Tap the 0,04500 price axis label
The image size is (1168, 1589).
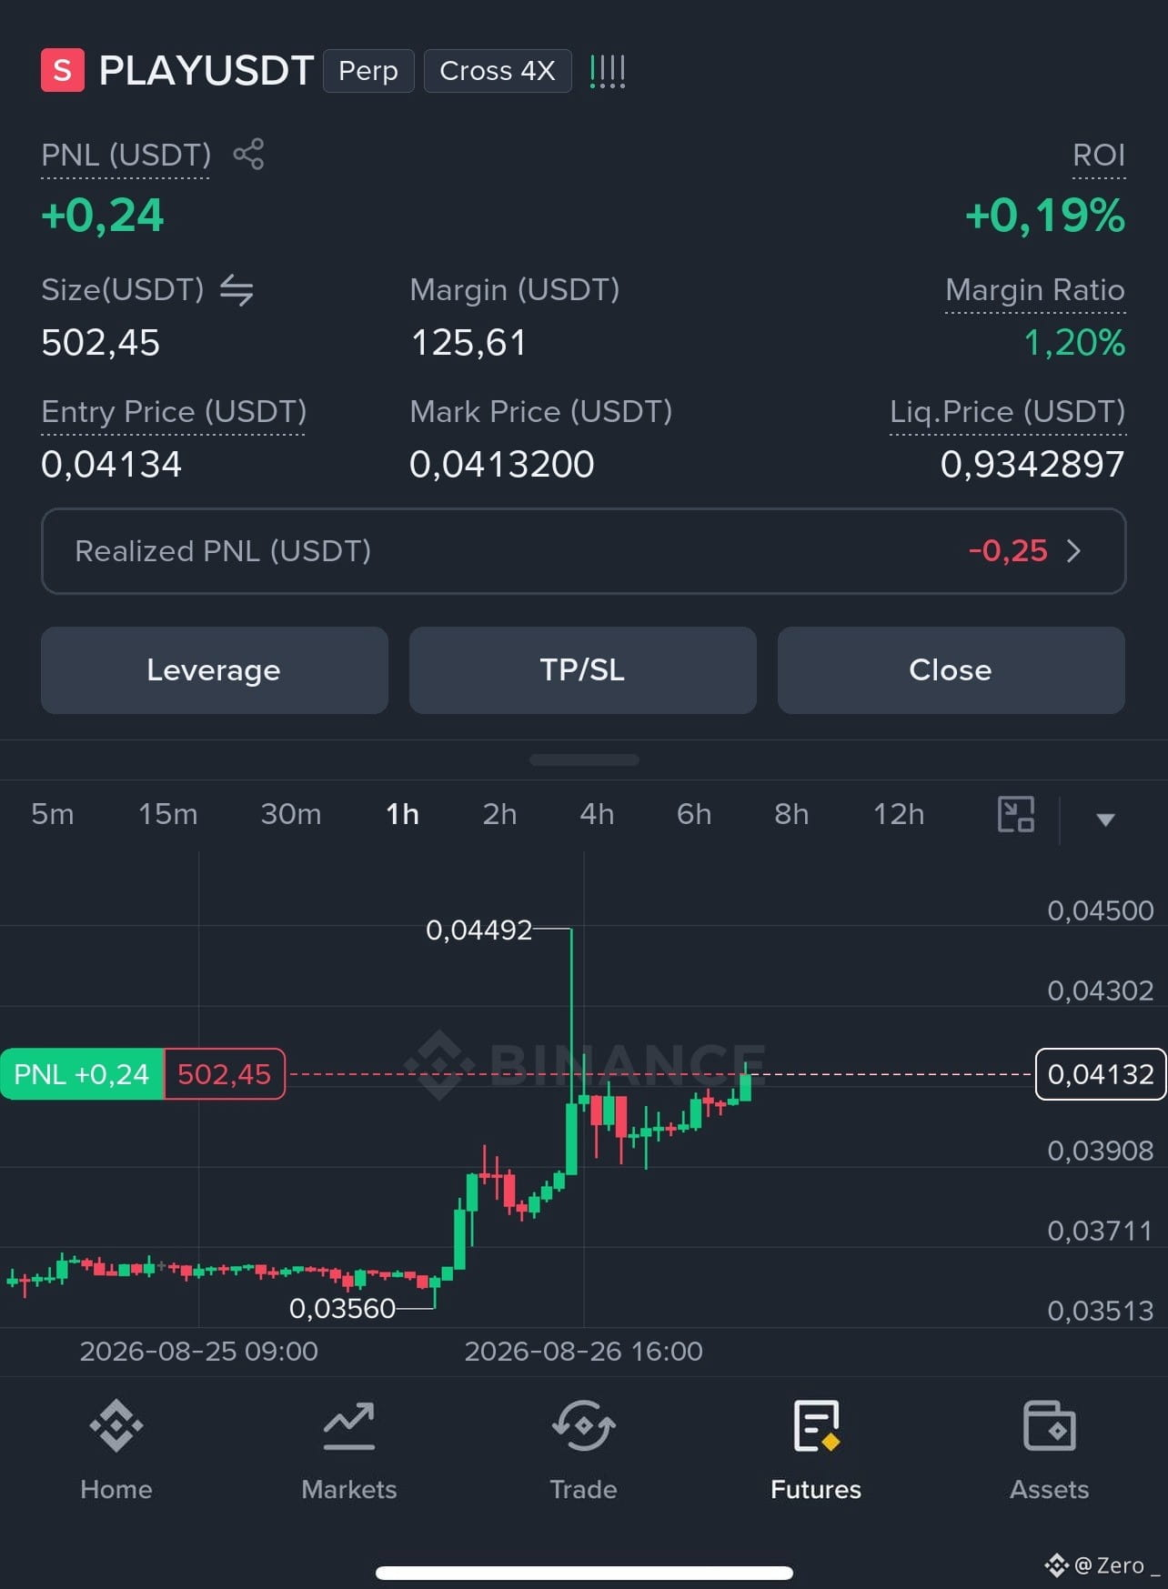(1101, 910)
